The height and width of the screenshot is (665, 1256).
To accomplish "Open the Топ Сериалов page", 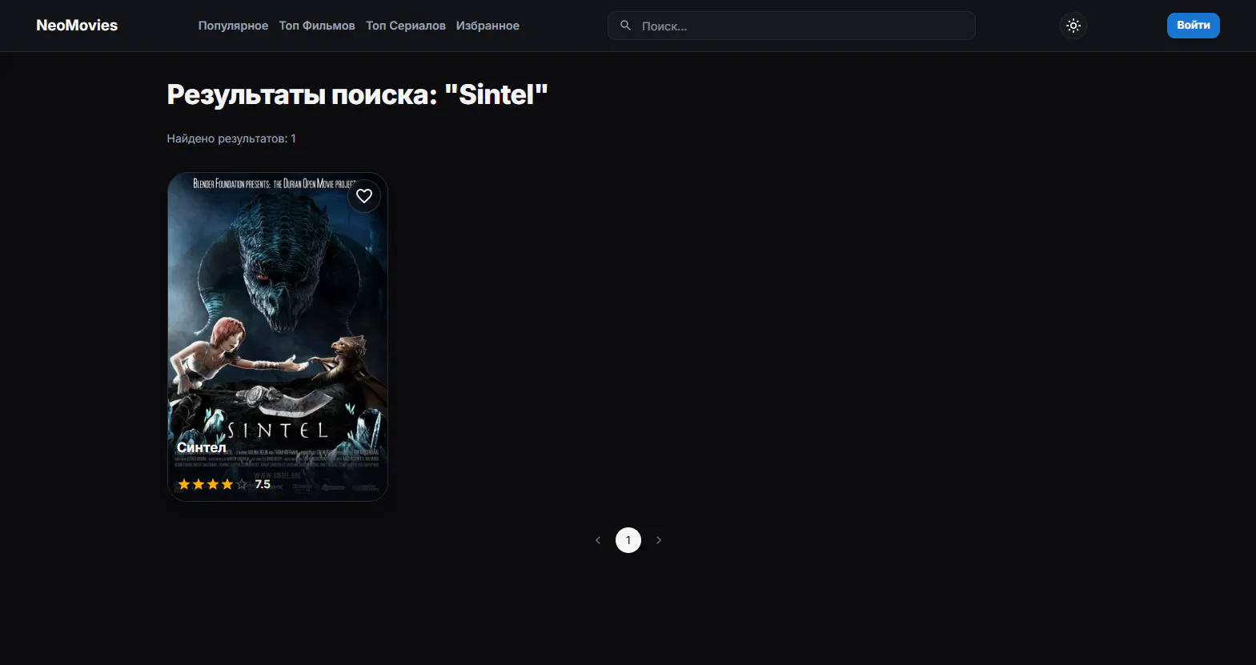I will (406, 26).
